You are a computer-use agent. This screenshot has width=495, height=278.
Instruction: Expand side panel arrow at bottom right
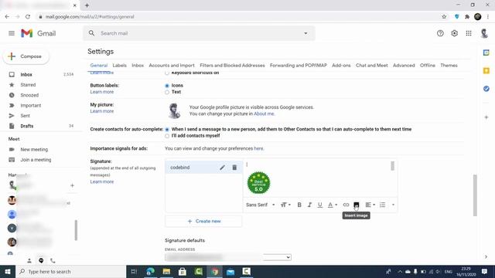486,257
